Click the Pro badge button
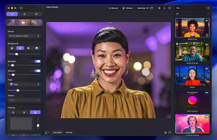Image resolution: width=217 pixels, height=140 pixels. [178, 8]
